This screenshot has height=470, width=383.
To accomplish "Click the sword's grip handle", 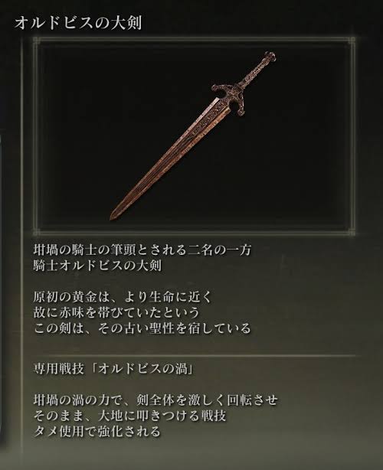I will click(254, 73).
